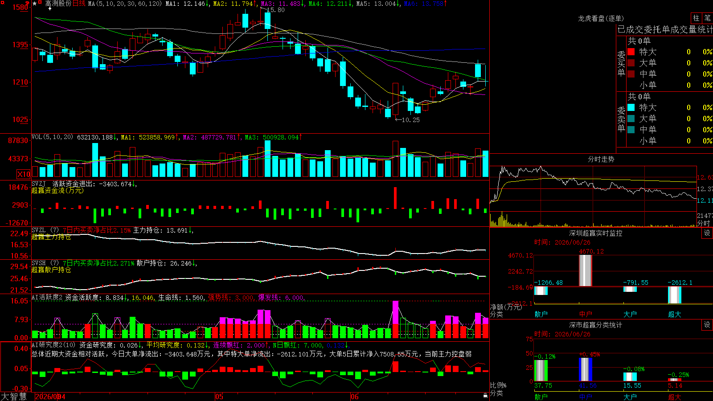Click the 分时走势 panel title
The width and height of the screenshot is (713, 401).
pos(601,159)
